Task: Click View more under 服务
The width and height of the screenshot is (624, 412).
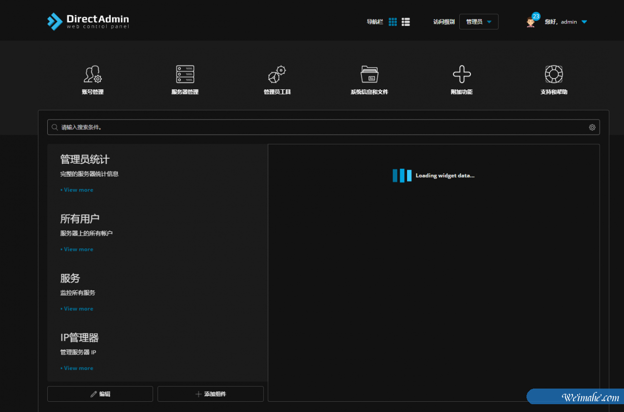Action: click(78, 309)
